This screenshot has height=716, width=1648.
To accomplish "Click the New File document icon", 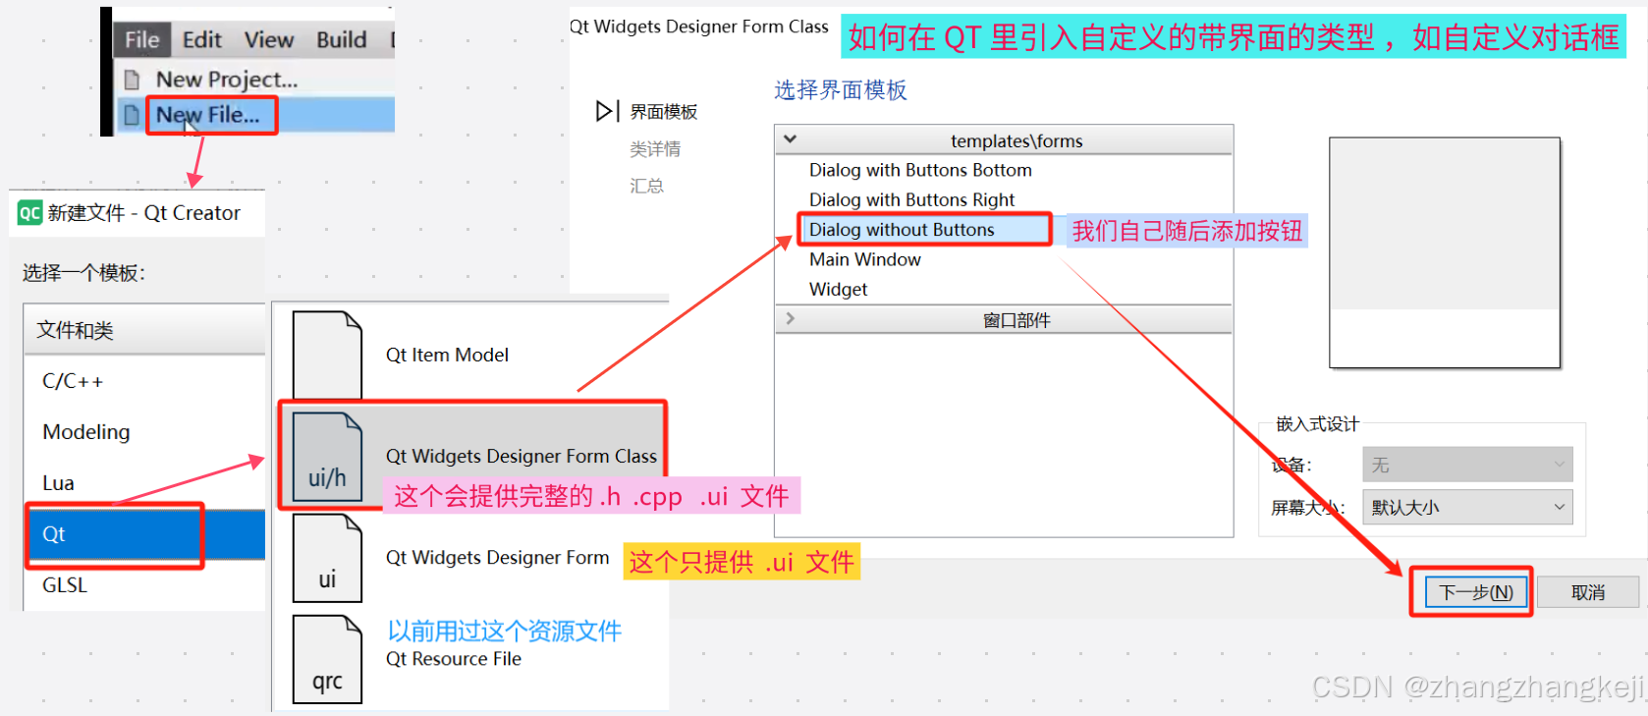I will pos(132,115).
